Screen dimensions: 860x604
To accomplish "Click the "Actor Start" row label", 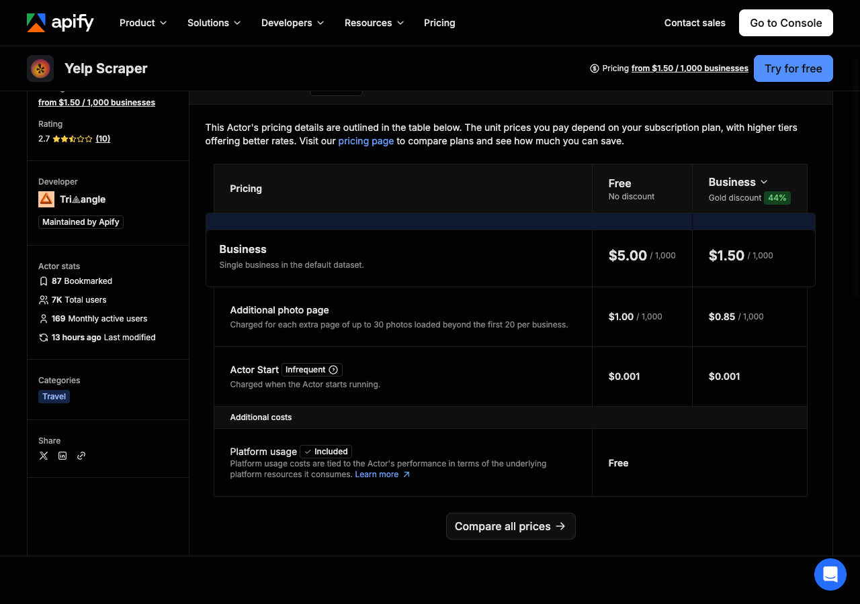I will pyautogui.click(x=255, y=370).
